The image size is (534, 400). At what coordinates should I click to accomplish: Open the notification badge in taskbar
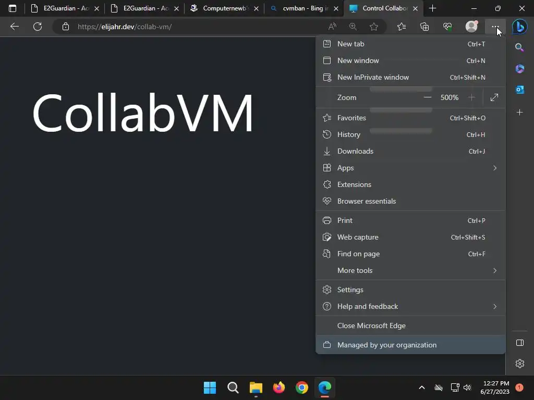pos(519,387)
